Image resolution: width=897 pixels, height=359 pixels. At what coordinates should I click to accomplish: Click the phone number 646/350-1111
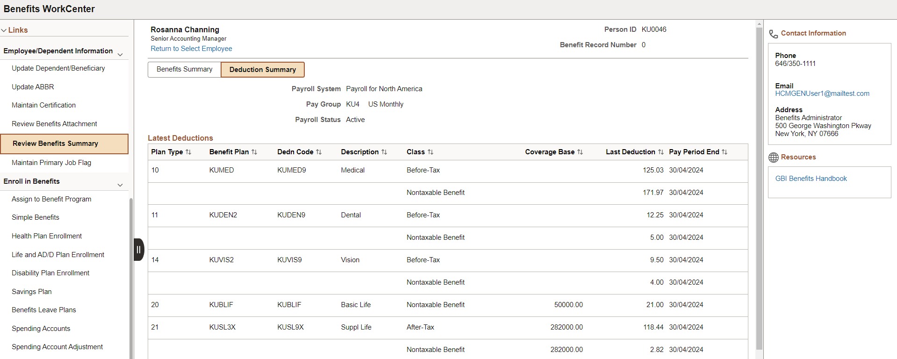point(795,64)
